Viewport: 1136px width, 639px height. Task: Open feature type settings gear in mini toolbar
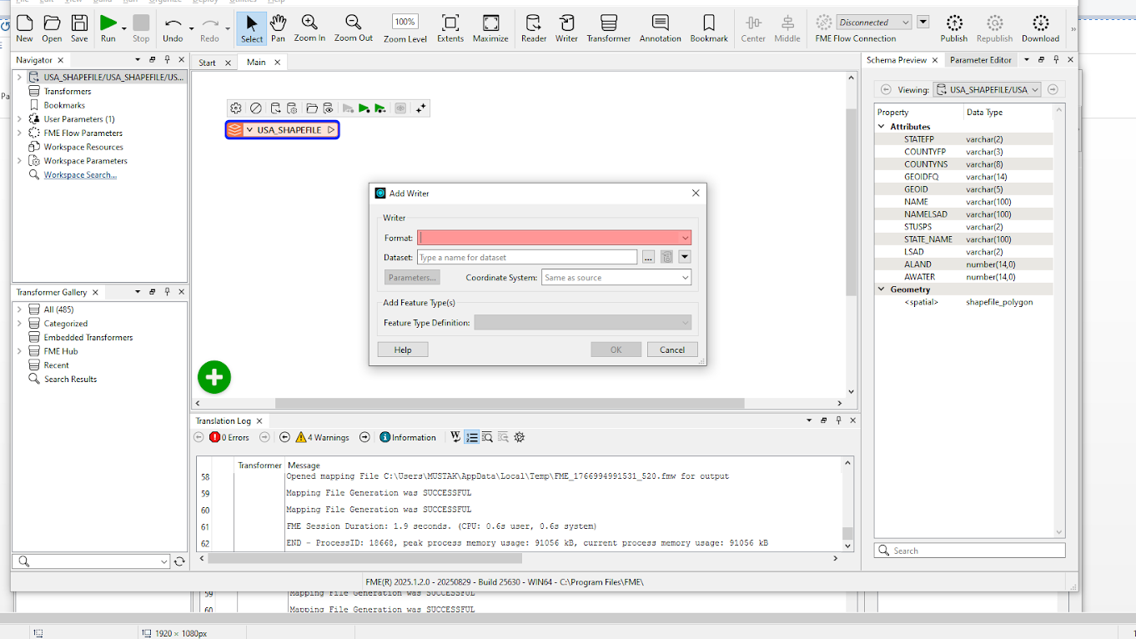(x=236, y=108)
